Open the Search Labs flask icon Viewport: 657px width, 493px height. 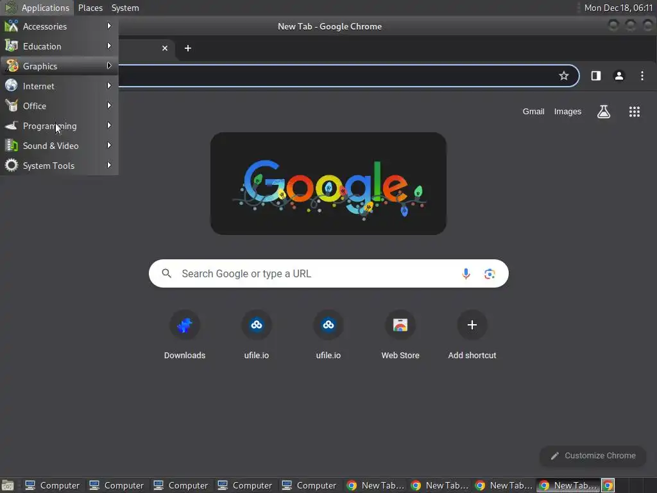(x=603, y=112)
